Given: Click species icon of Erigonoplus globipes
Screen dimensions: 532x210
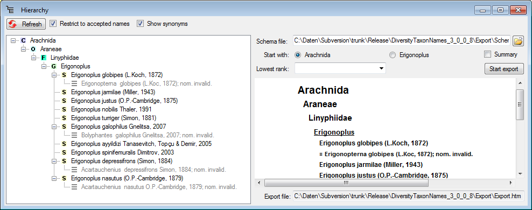Looking at the screenshot, I should [x=64, y=75].
